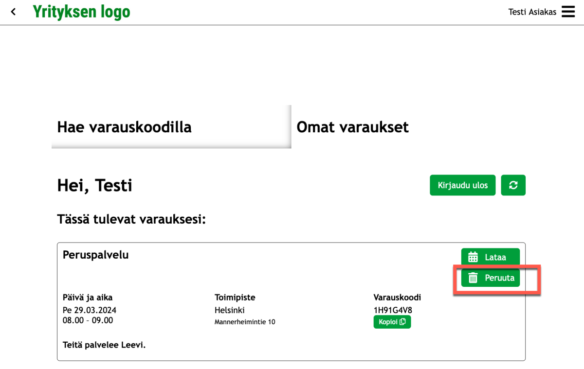The image size is (584, 369).
Task: Click the Helsinki location text
Action: click(230, 310)
